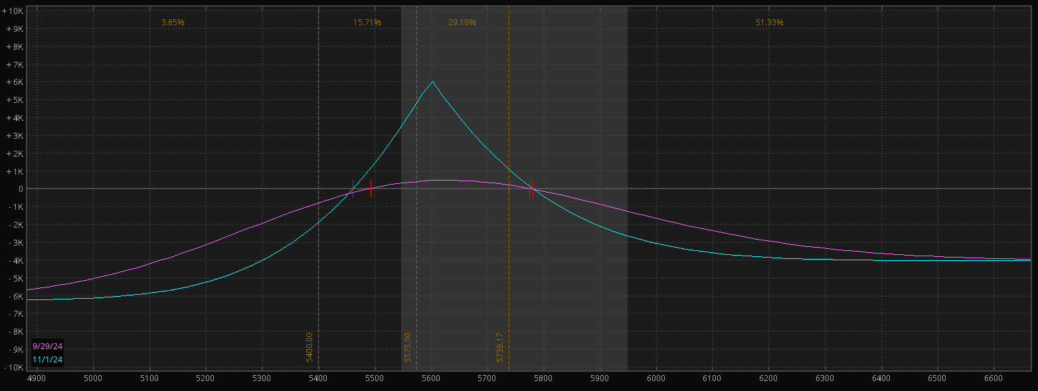The width and height of the screenshot is (1038, 391).
Task: Click the orange 5738.17 price line label
Action: [499, 347]
